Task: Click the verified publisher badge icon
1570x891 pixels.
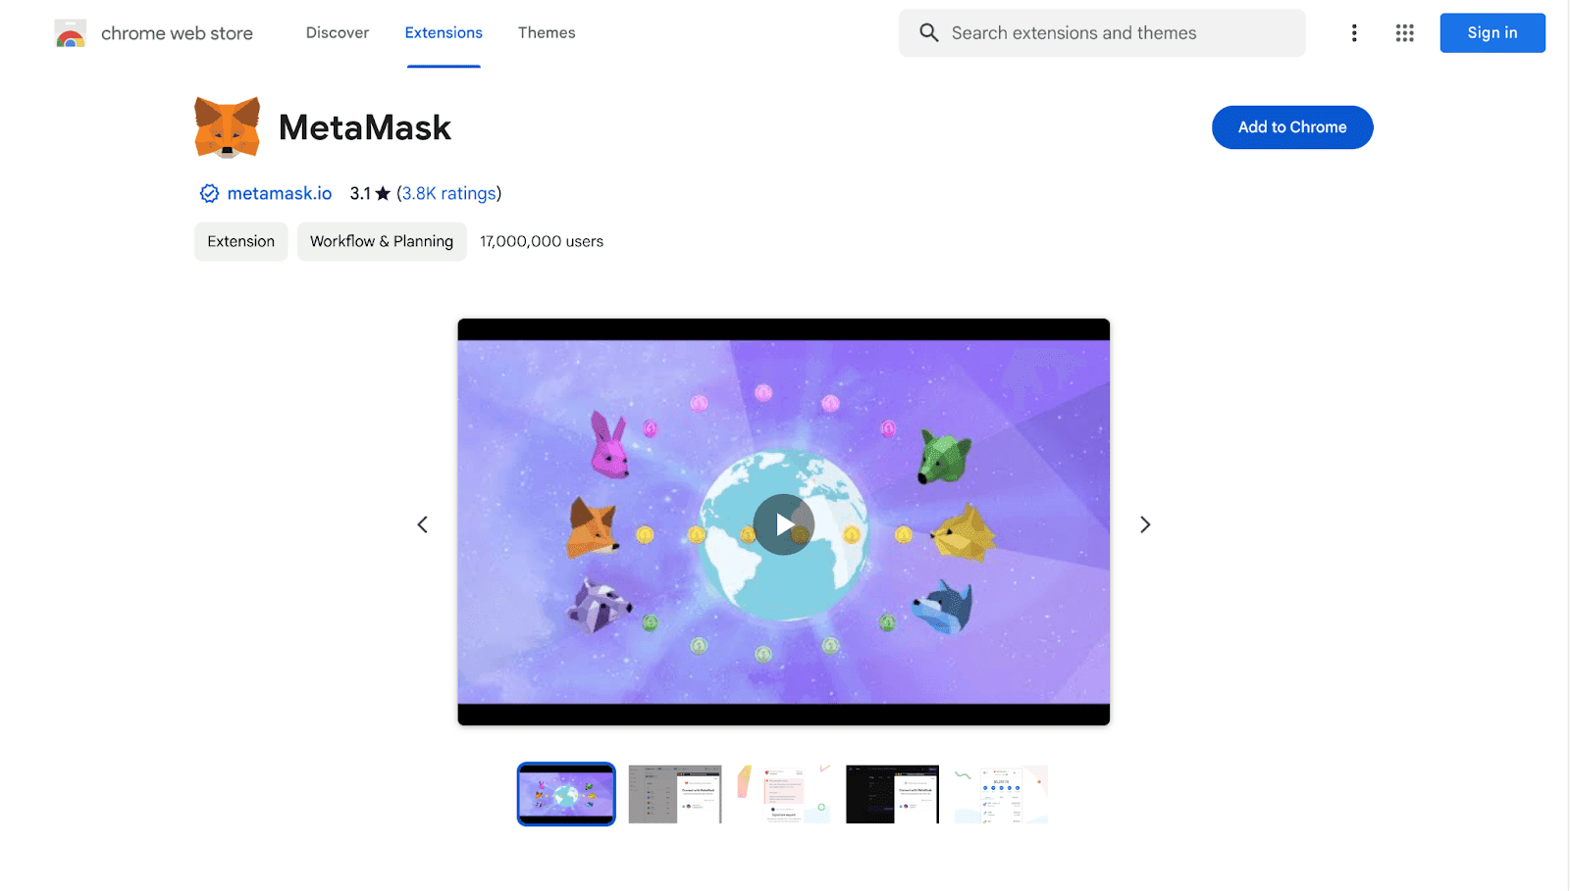Action: tap(209, 193)
